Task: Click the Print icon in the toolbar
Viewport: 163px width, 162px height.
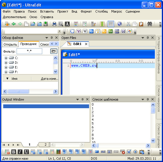Action: point(54,24)
